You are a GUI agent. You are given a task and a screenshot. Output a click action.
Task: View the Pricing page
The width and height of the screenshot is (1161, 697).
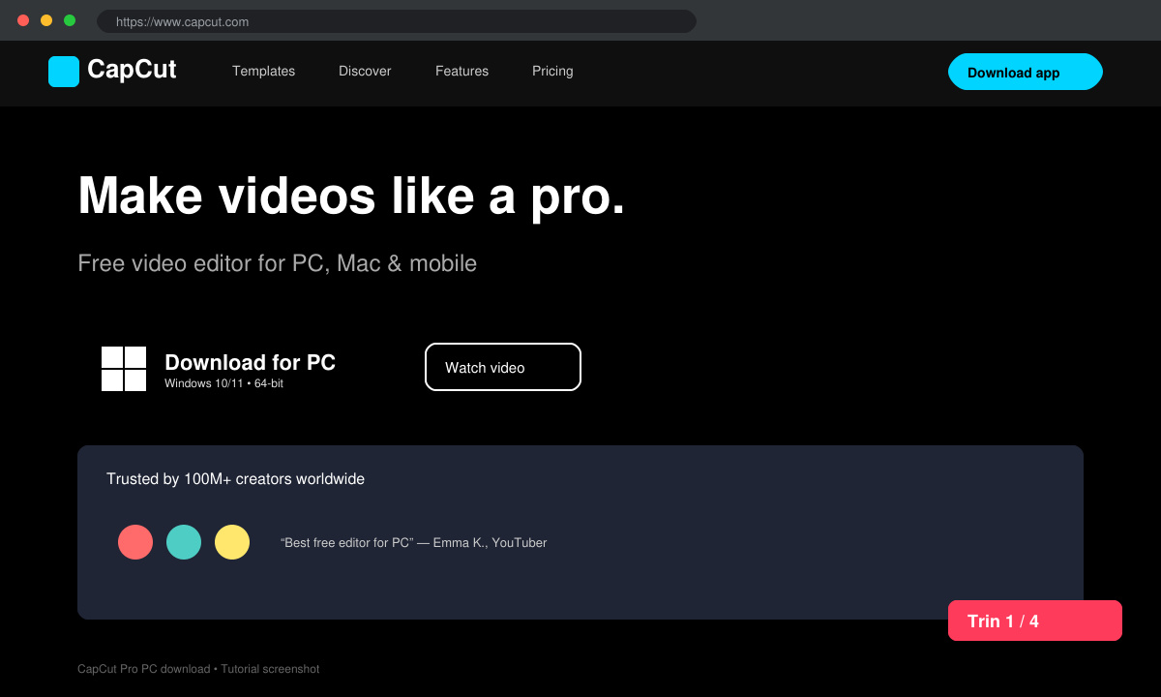[x=552, y=71]
